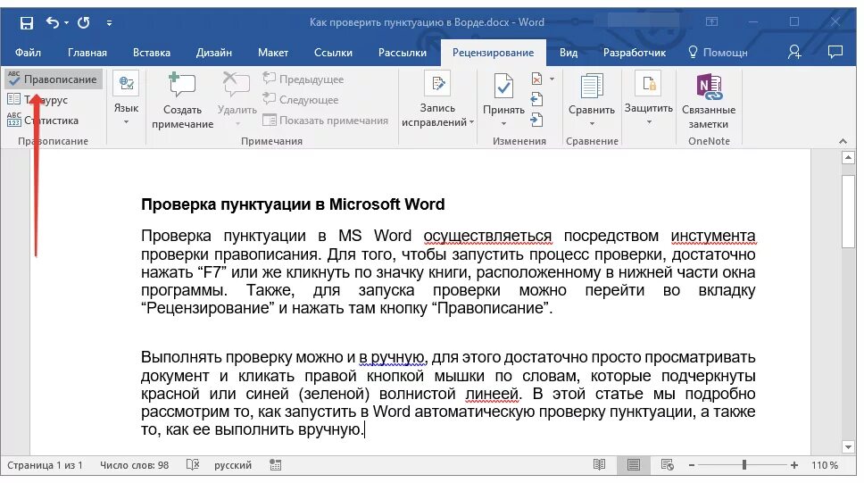Click the zoom slider handle
Screen dimensions: 864x483
pos(744,465)
